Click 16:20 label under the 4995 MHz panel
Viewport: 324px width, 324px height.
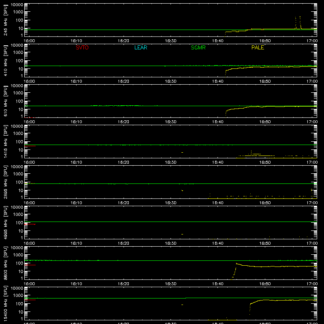124,243
